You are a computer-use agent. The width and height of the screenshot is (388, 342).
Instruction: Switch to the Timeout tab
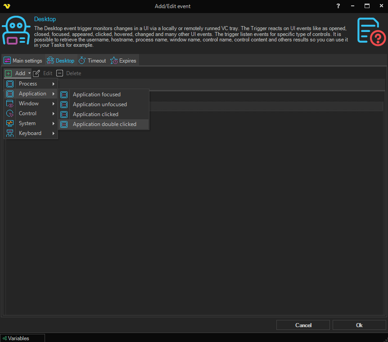(x=92, y=60)
